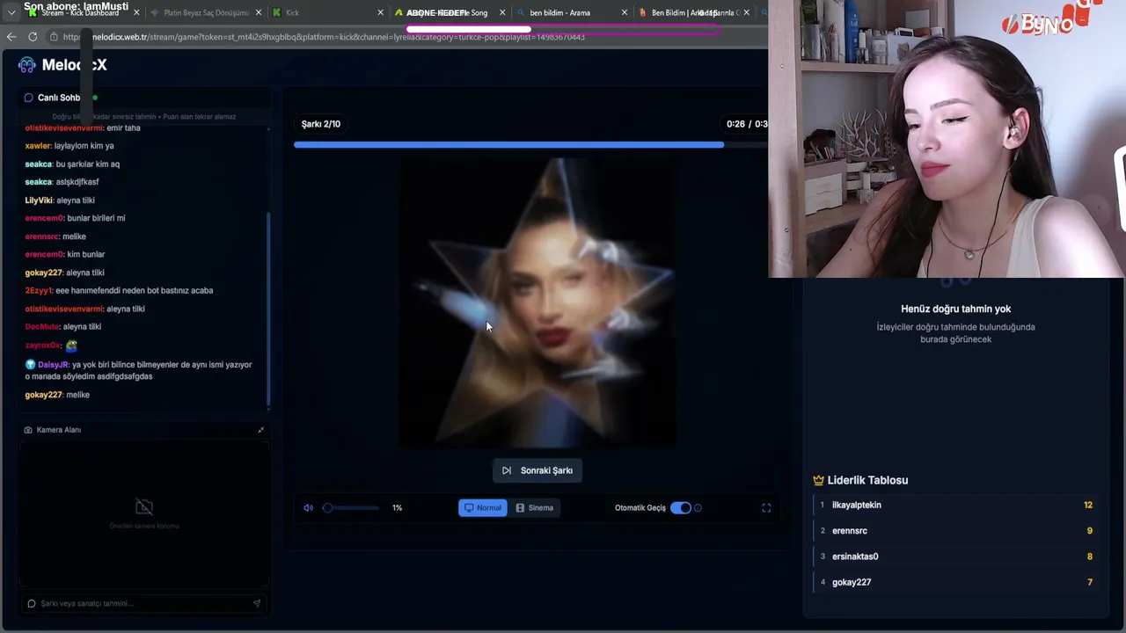Select the Sinema view mode
1126x633 pixels.
(535, 507)
